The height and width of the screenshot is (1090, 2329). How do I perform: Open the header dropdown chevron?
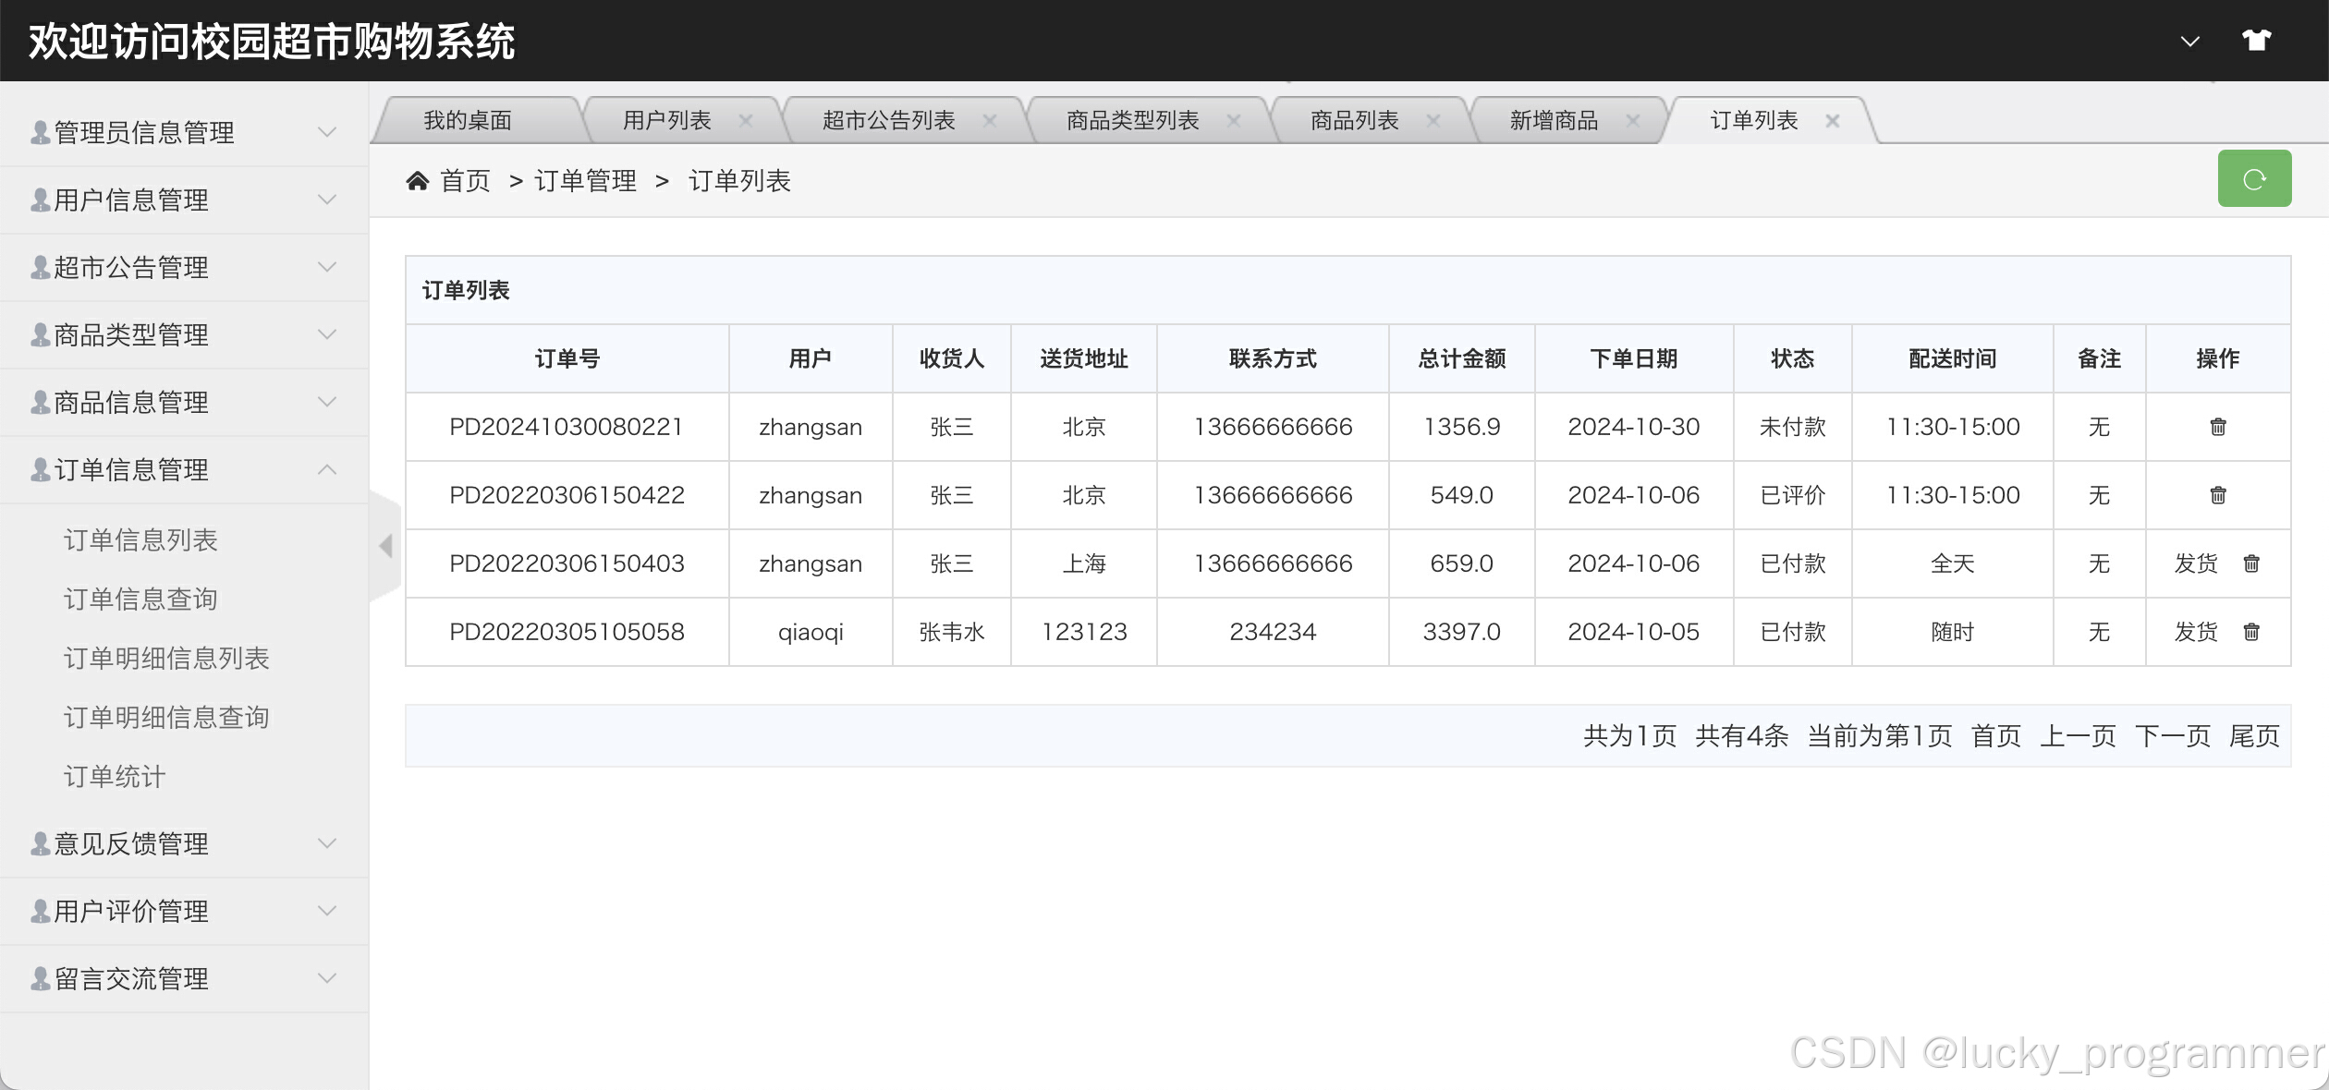pyautogui.click(x=2189, y=42)
